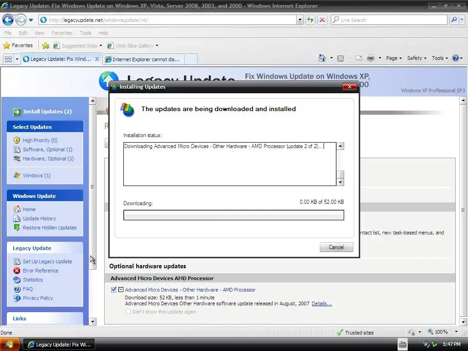468x351 pixels.
Task: Click the Set Up Legacy Update icon
Action: [17, 261]
